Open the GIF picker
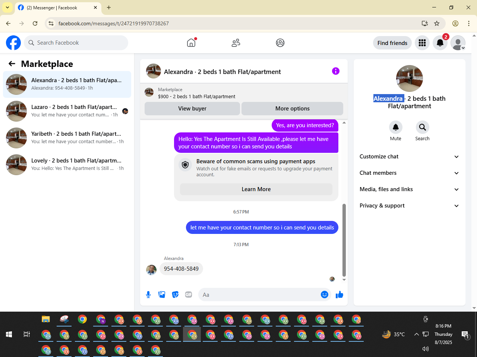This screenshot has height=357, width=477. 189,295
